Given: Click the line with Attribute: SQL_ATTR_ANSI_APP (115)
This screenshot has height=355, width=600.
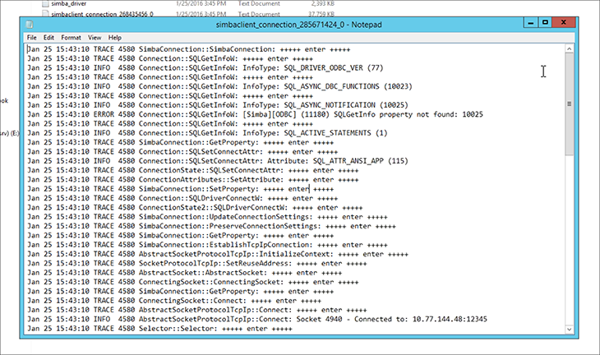Looking at the screenshot, I should tap(218, 161).
